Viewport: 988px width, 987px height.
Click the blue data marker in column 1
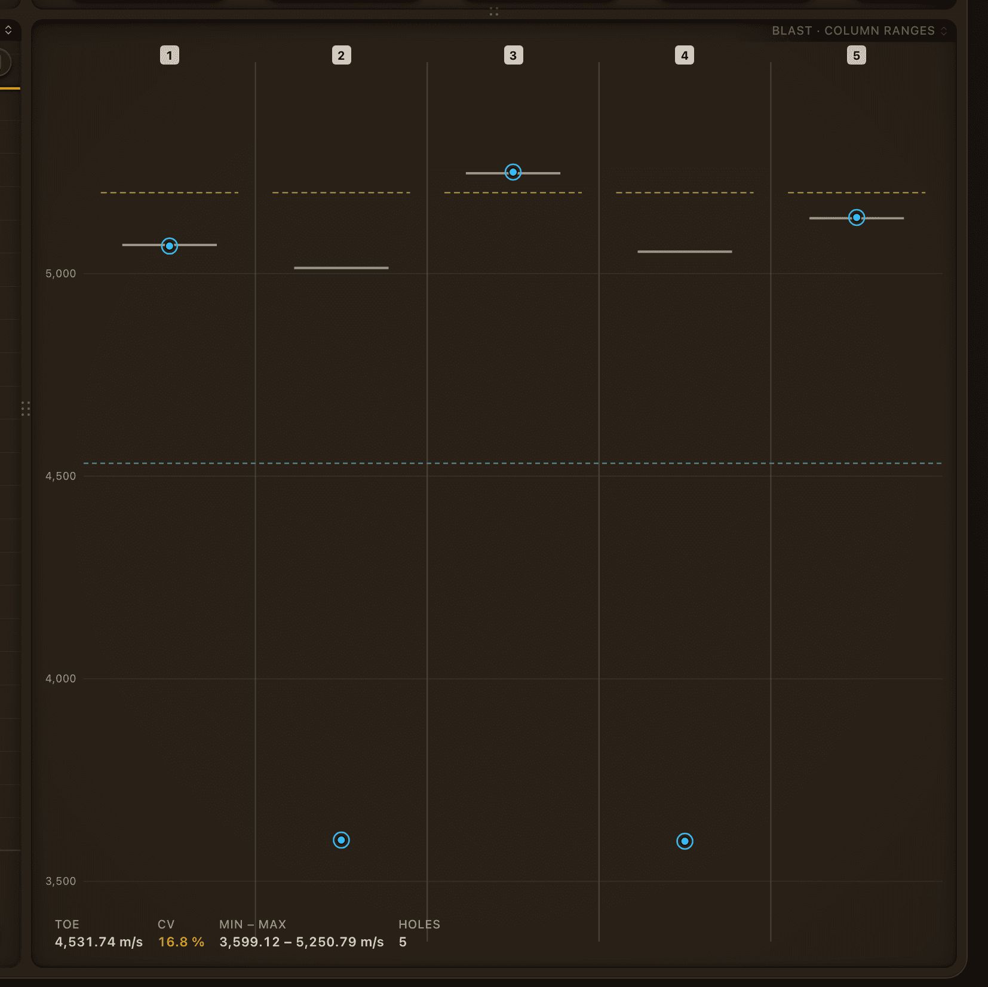tap(170, 246)
